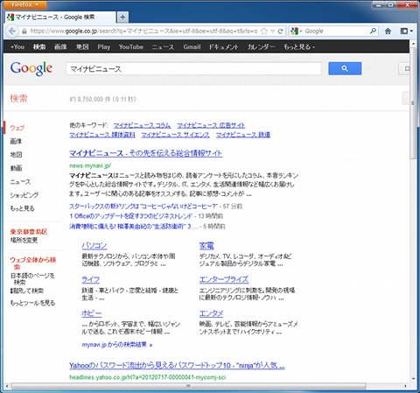Open the URL history dropdown arrow
This screenshot has width=420, height=393.
(273, 32)
